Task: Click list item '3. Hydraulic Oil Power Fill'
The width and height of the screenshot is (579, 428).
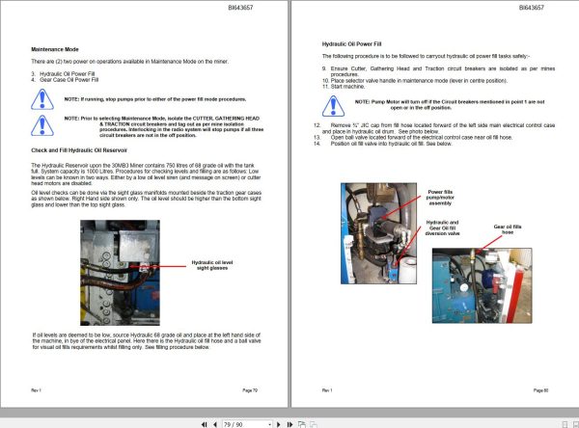Action: 63,74
